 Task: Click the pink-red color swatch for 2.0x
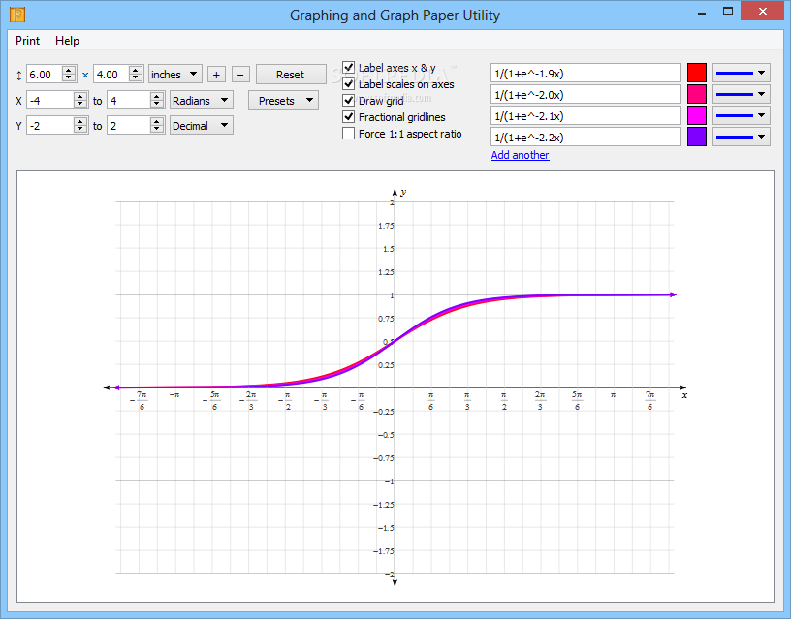[697, 94]
